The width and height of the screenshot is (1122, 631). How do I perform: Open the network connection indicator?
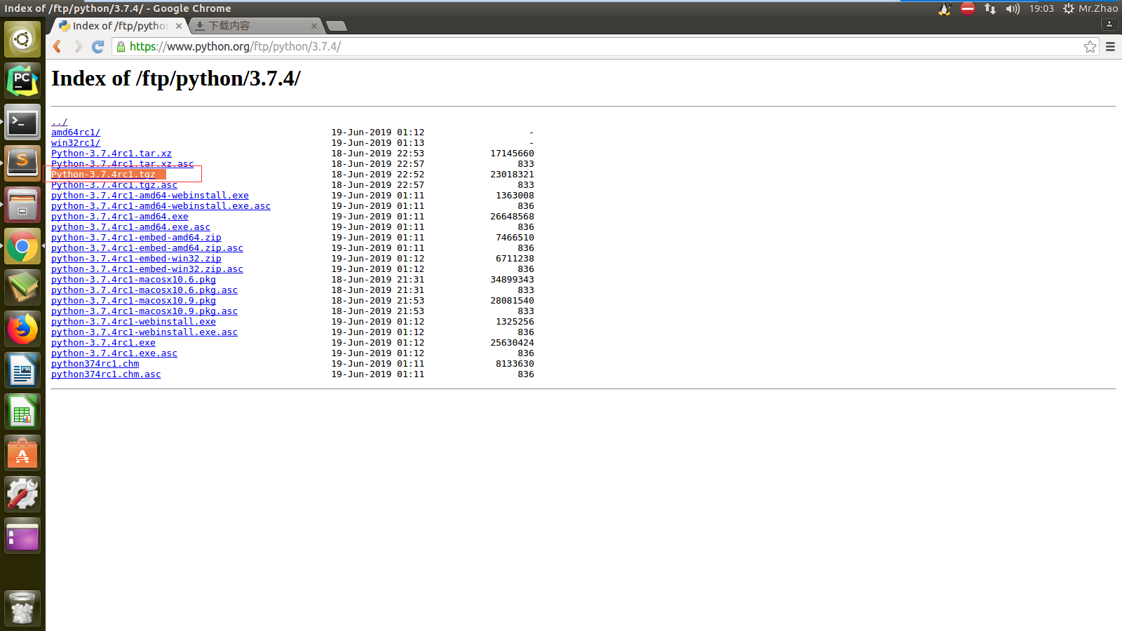(989, 8)
